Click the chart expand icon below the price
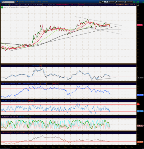The width and height of the screenshot is (144, 149). (x=138, y=5)
